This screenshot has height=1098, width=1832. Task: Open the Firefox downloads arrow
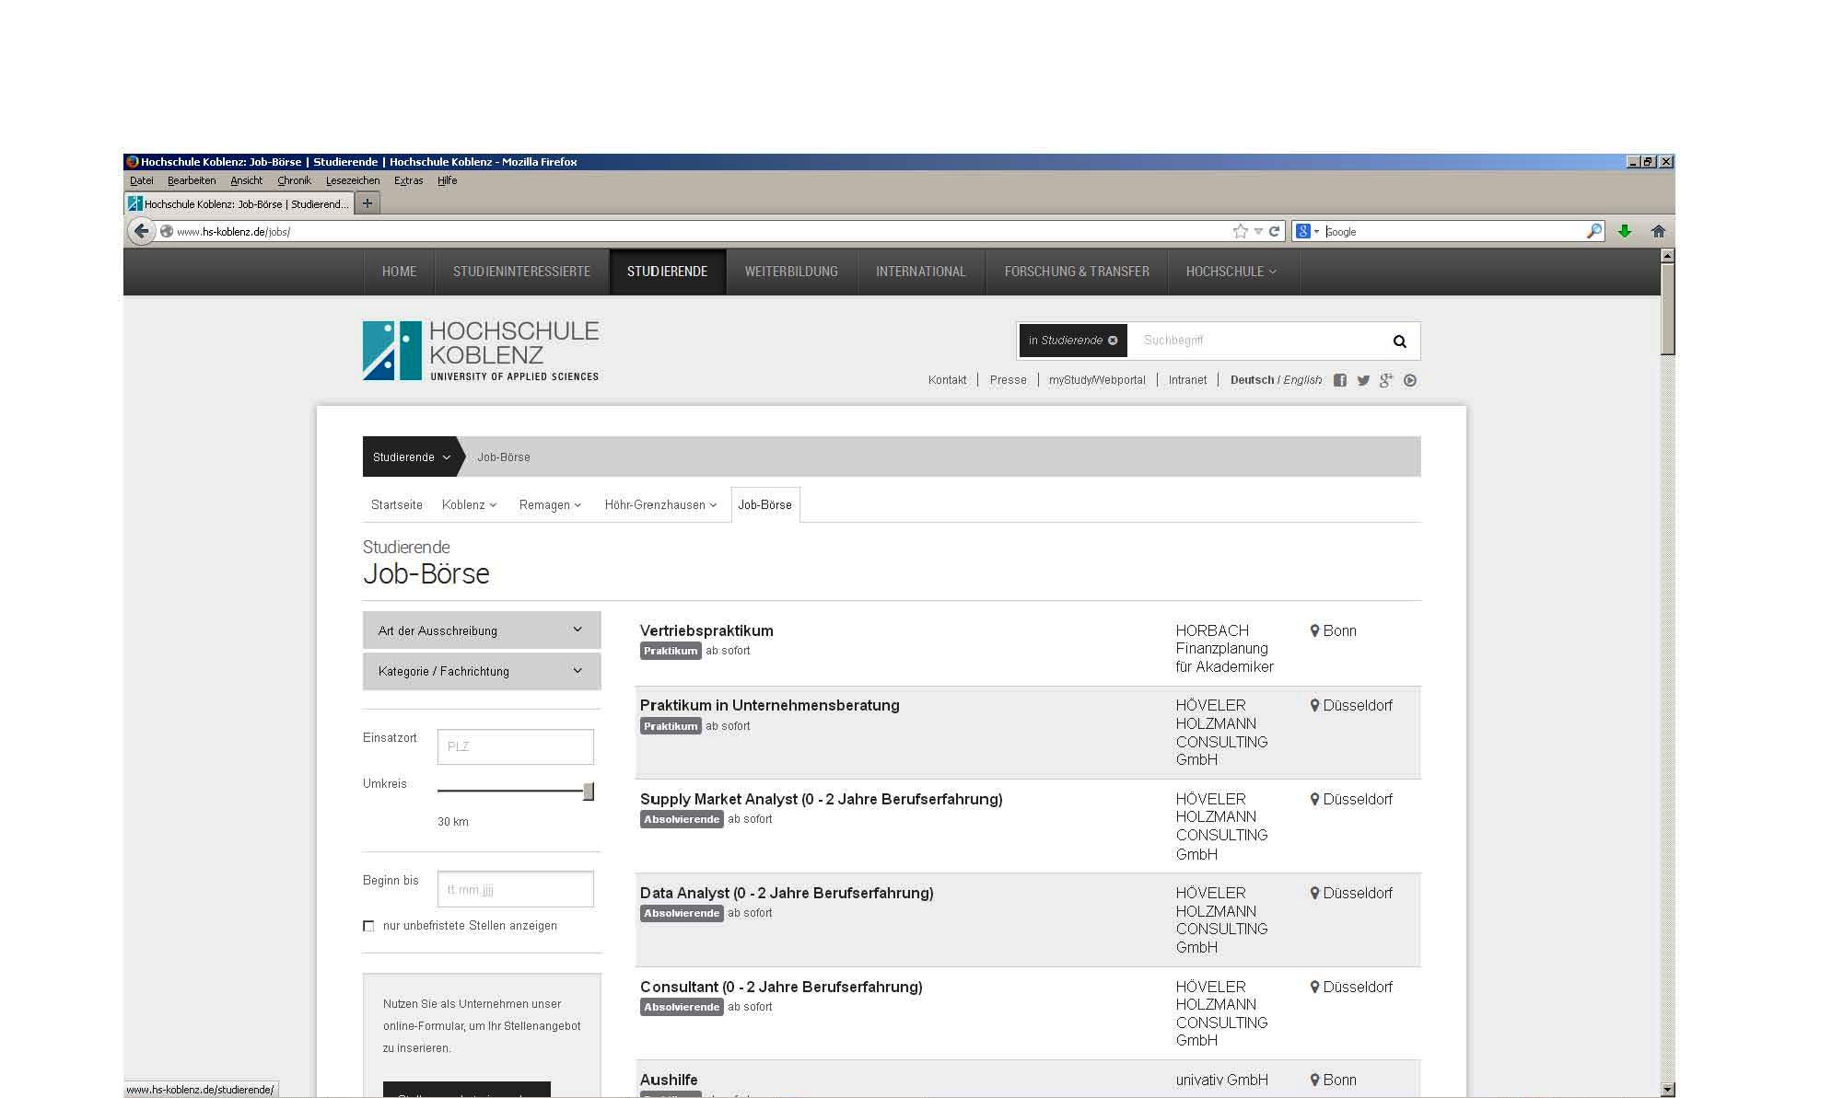coord(1625,231)
